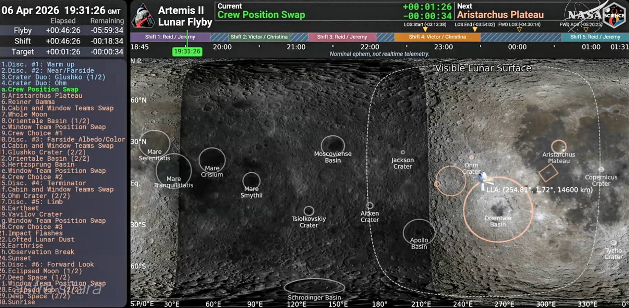The width and height of the screenshot is (629, 308).
Task: Select '3.Crater Duo: Glushko (1/2)' item
Action: coord(53,77)
